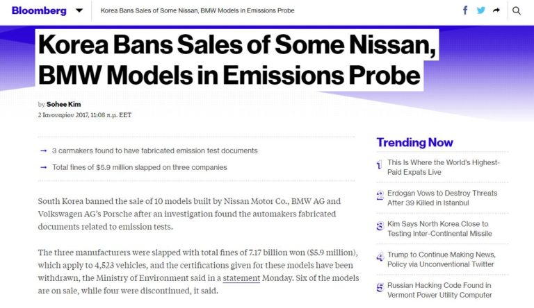Click the Facebook share icon
Viewport: 534px width, 308px height.
click(x=466, y=10)
